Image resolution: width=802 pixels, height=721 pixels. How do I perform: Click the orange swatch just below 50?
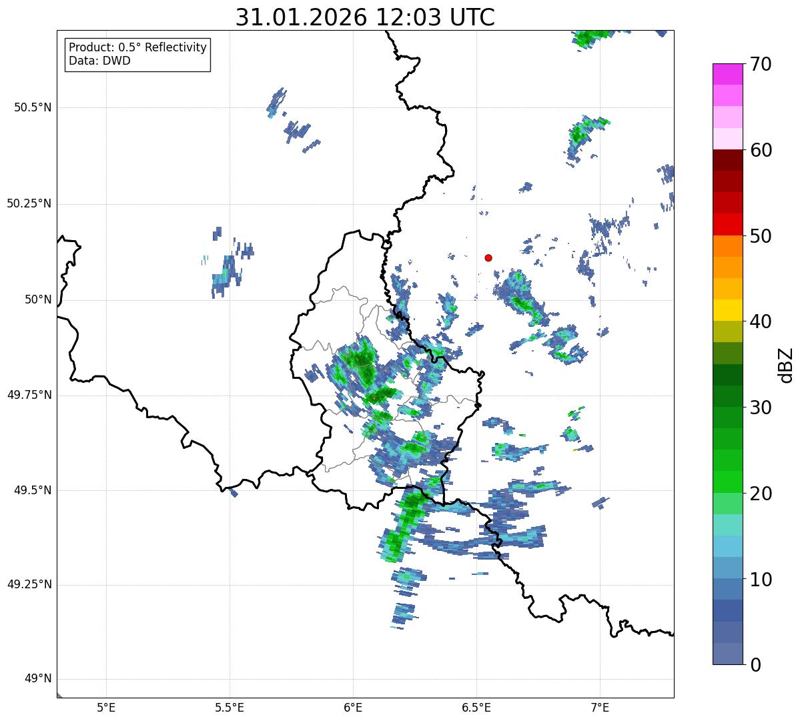728,246
